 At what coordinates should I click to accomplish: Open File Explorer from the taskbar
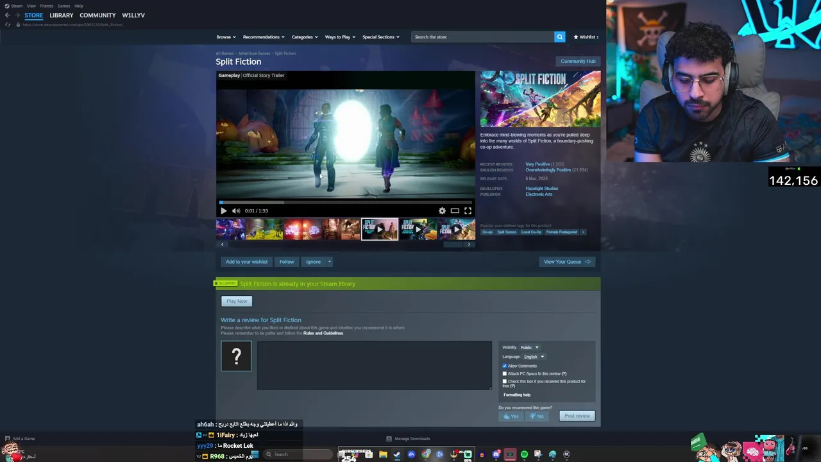tap(383, 454)
